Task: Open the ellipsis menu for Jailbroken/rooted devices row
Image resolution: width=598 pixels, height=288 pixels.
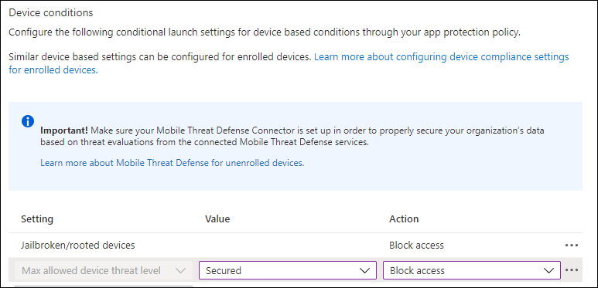Action: click(572, 246)
